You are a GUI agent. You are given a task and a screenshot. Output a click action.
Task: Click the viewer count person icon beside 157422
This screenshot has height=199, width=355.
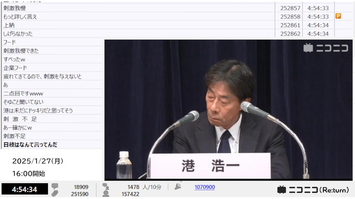point(105,193)
